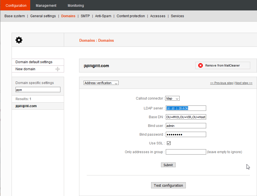
Task: Follow the Next step link
Action: click(x=244, y=83)
